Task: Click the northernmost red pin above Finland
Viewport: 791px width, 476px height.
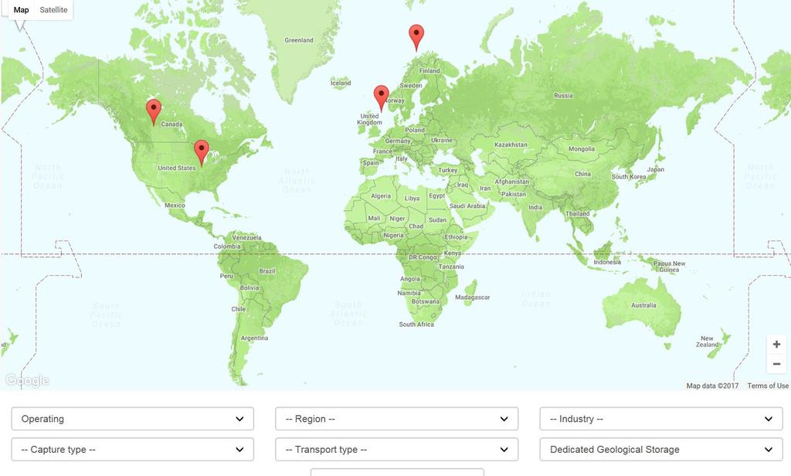Action: pyautogui.click(x=416, y=37)
